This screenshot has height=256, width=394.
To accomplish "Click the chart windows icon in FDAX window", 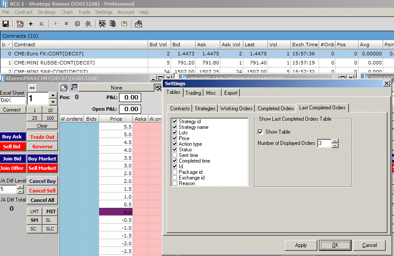I will tap(64, 88).
